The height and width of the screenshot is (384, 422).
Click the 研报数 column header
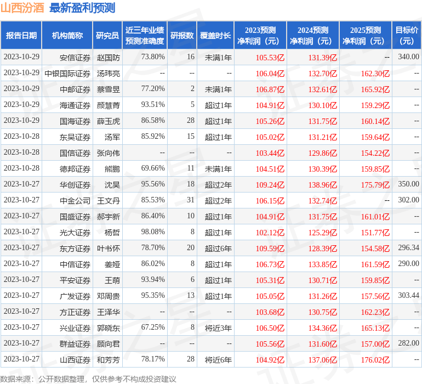(x=182, y=35)
